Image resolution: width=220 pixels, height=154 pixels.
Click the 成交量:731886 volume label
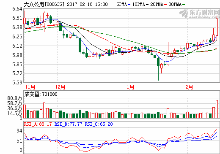pos(41,94)
